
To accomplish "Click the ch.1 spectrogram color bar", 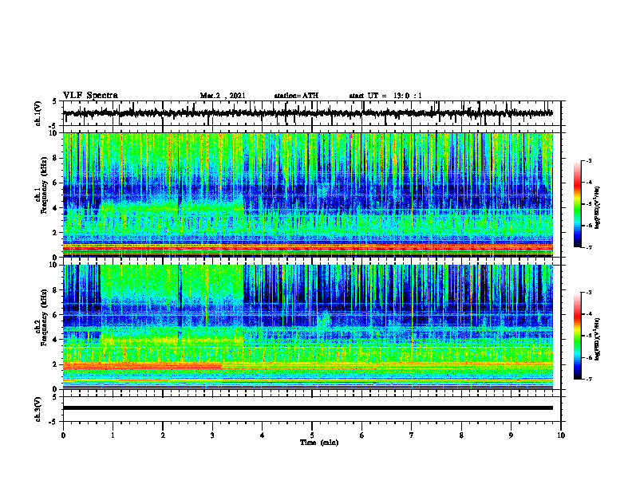I will [578, 204].
